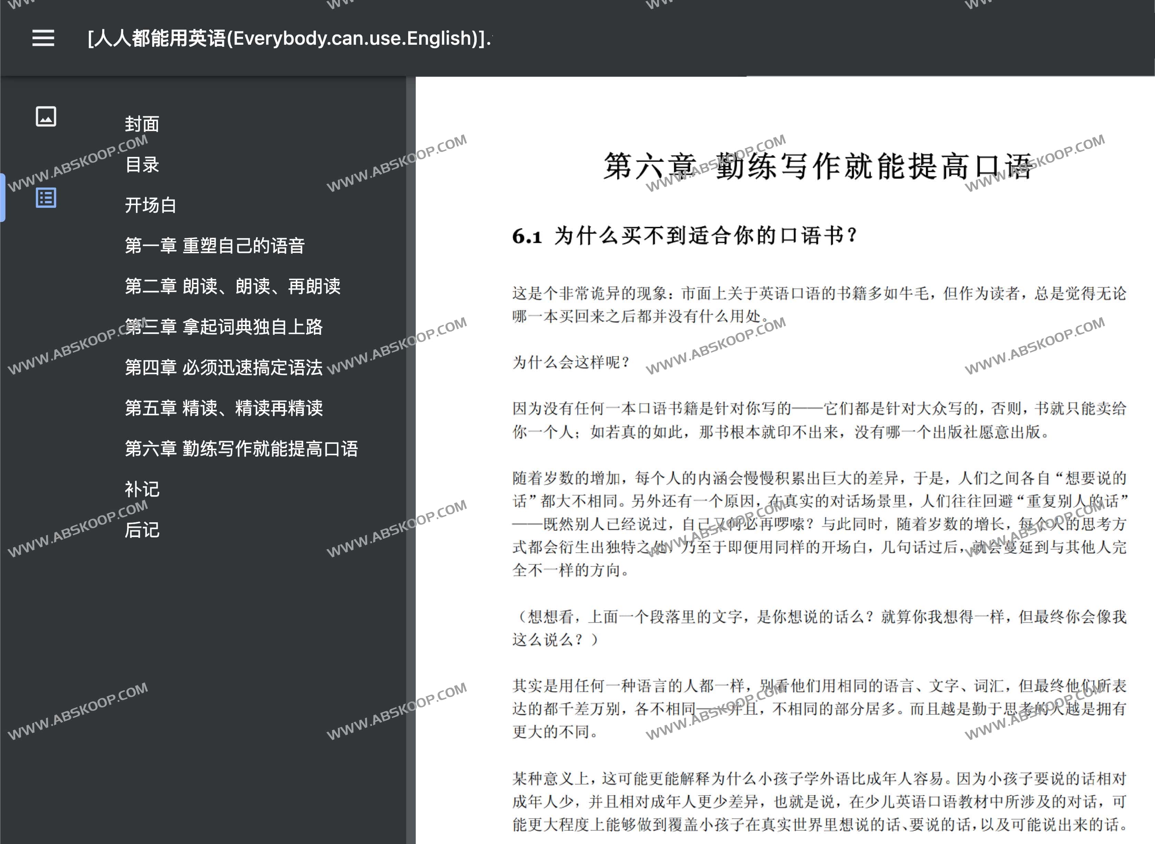This screenshot has width=1155, height=844.
Task: Jump to the 后记 section
Action: point(142,530)
